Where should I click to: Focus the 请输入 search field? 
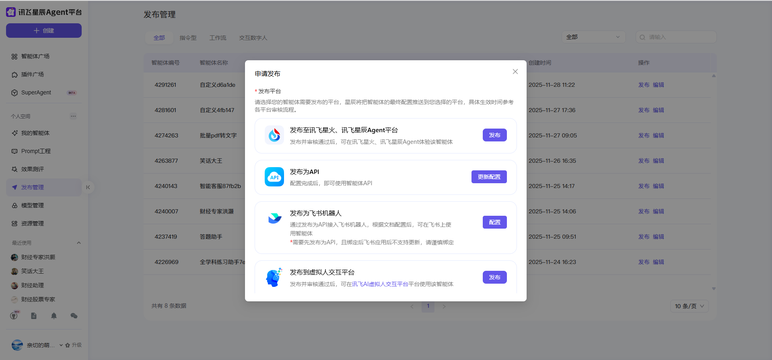680,37
